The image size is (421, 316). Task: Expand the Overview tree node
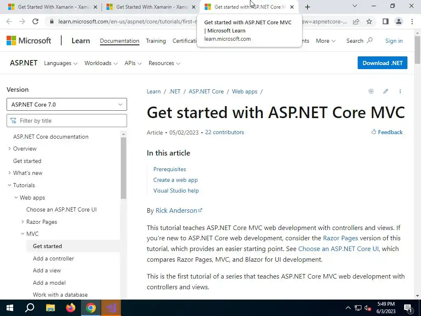(x=9, y=149)
